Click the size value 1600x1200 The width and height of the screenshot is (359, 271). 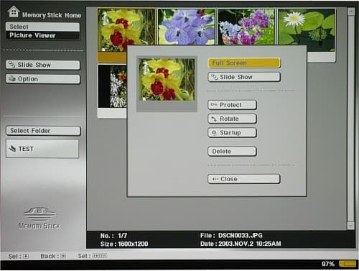click(x=133, y=244)
